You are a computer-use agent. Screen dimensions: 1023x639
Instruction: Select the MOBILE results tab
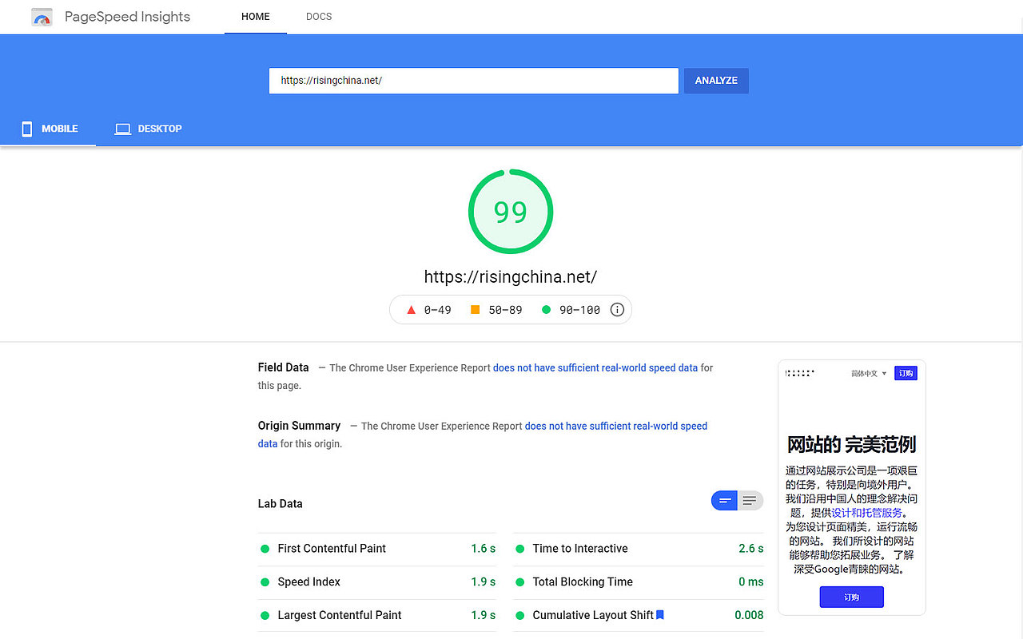48,129
